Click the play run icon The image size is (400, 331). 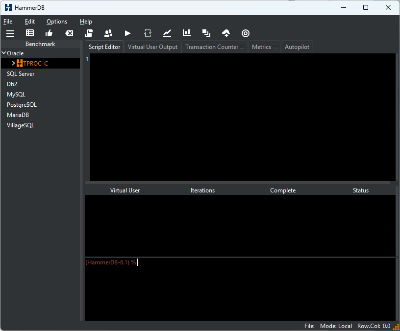point(128,33)
